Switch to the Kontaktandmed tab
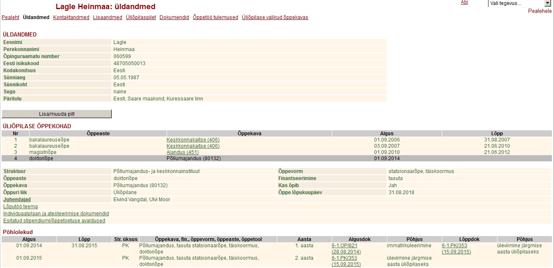This screenshot has width=554, height=268. click(x=71, y=17)
